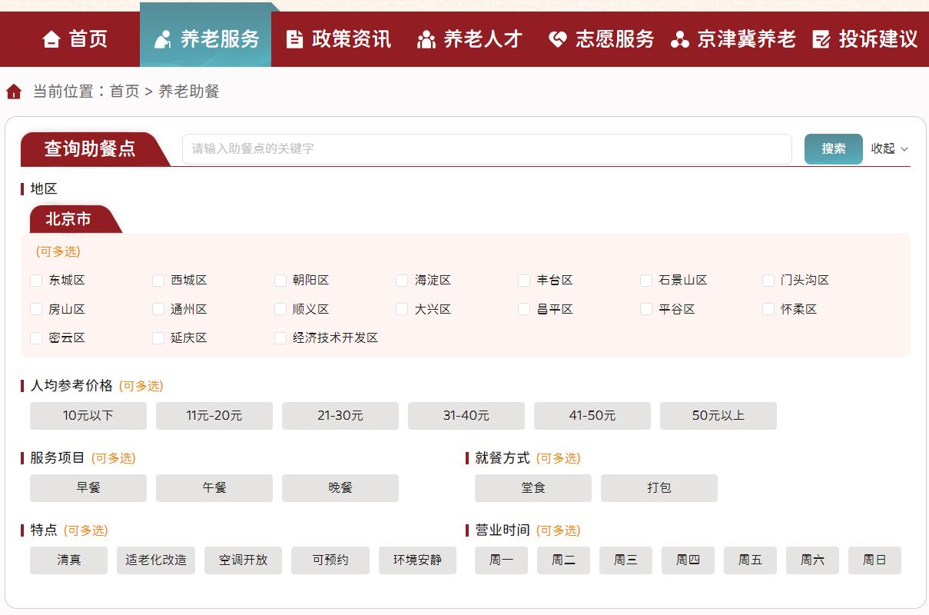
Task: Click the group icon beside 京津冀养老
Action: click(678, 39)
